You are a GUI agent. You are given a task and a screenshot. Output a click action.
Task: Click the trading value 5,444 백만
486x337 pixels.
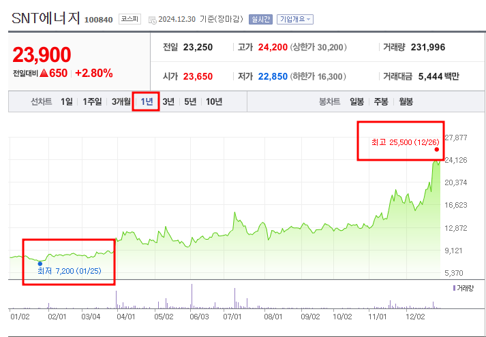pyautogui.click(x=438, y=76)
